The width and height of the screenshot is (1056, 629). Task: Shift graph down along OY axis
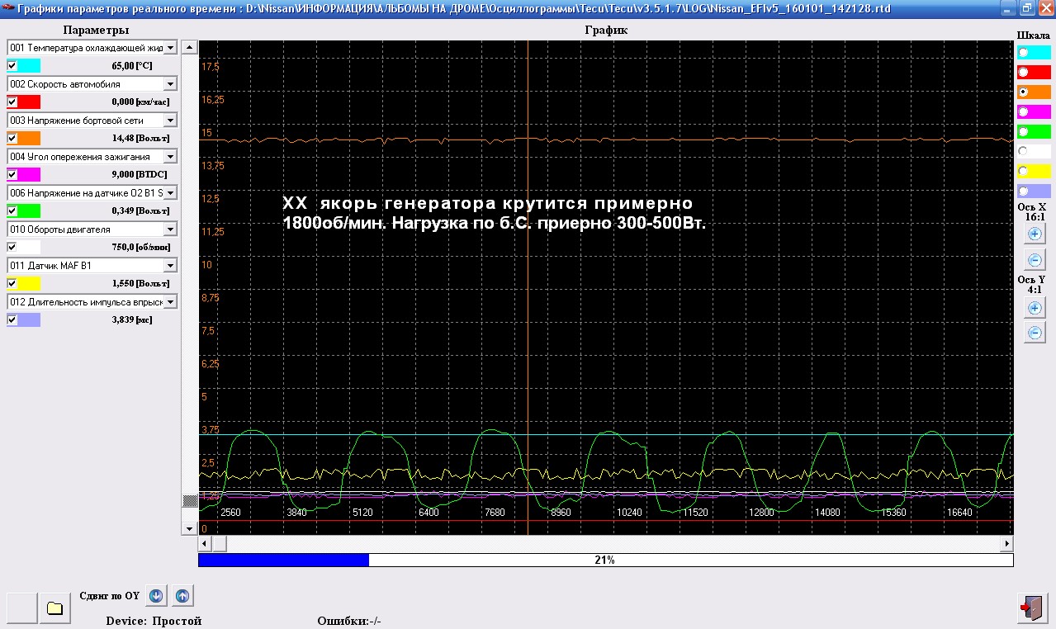pyautogui.click(x=156, y=595)
